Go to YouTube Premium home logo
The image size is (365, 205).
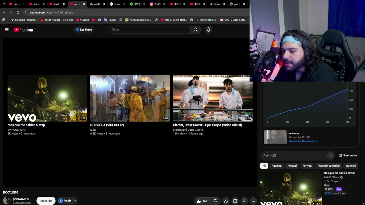23,30
